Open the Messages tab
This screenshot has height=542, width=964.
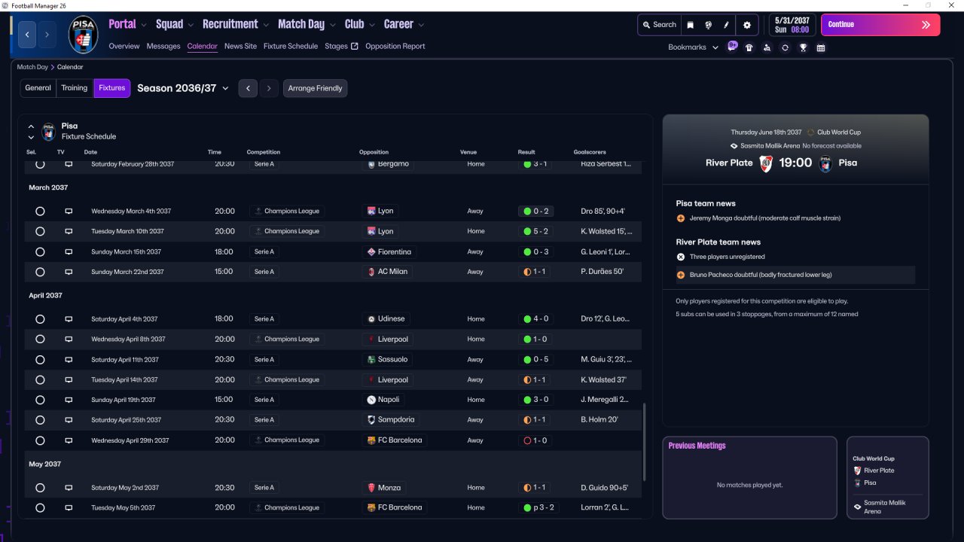pyautogui.click(x=163, y=46)
